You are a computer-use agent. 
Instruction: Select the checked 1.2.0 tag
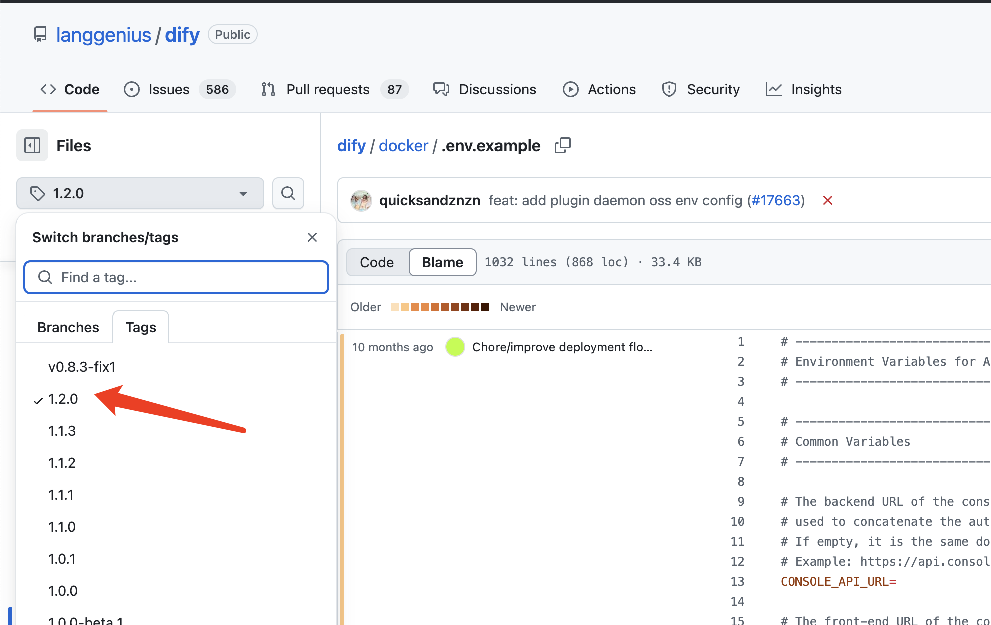(x=63, y=399)
